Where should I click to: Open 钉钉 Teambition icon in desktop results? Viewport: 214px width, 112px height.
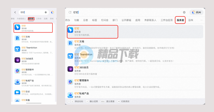[70, 56]
